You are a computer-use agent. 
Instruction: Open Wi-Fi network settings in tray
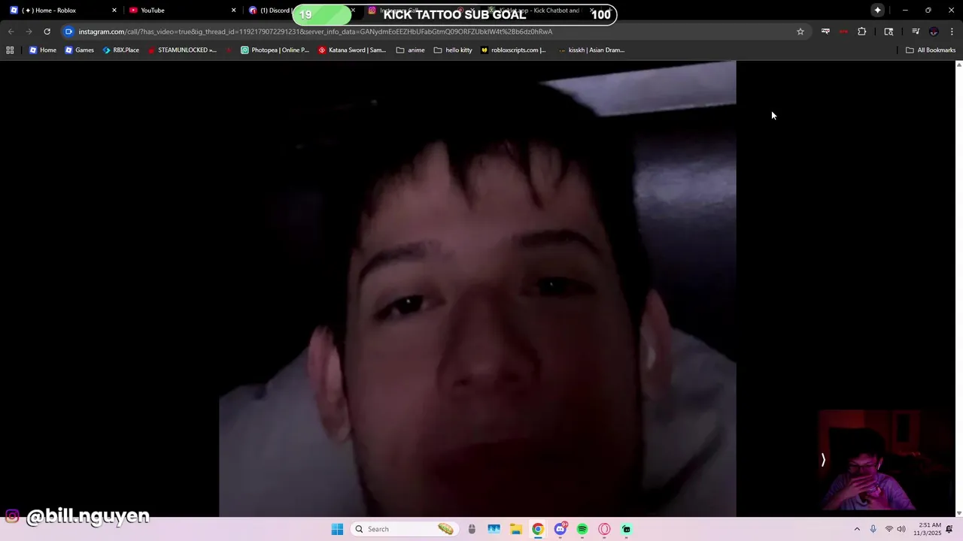(889, 529)
